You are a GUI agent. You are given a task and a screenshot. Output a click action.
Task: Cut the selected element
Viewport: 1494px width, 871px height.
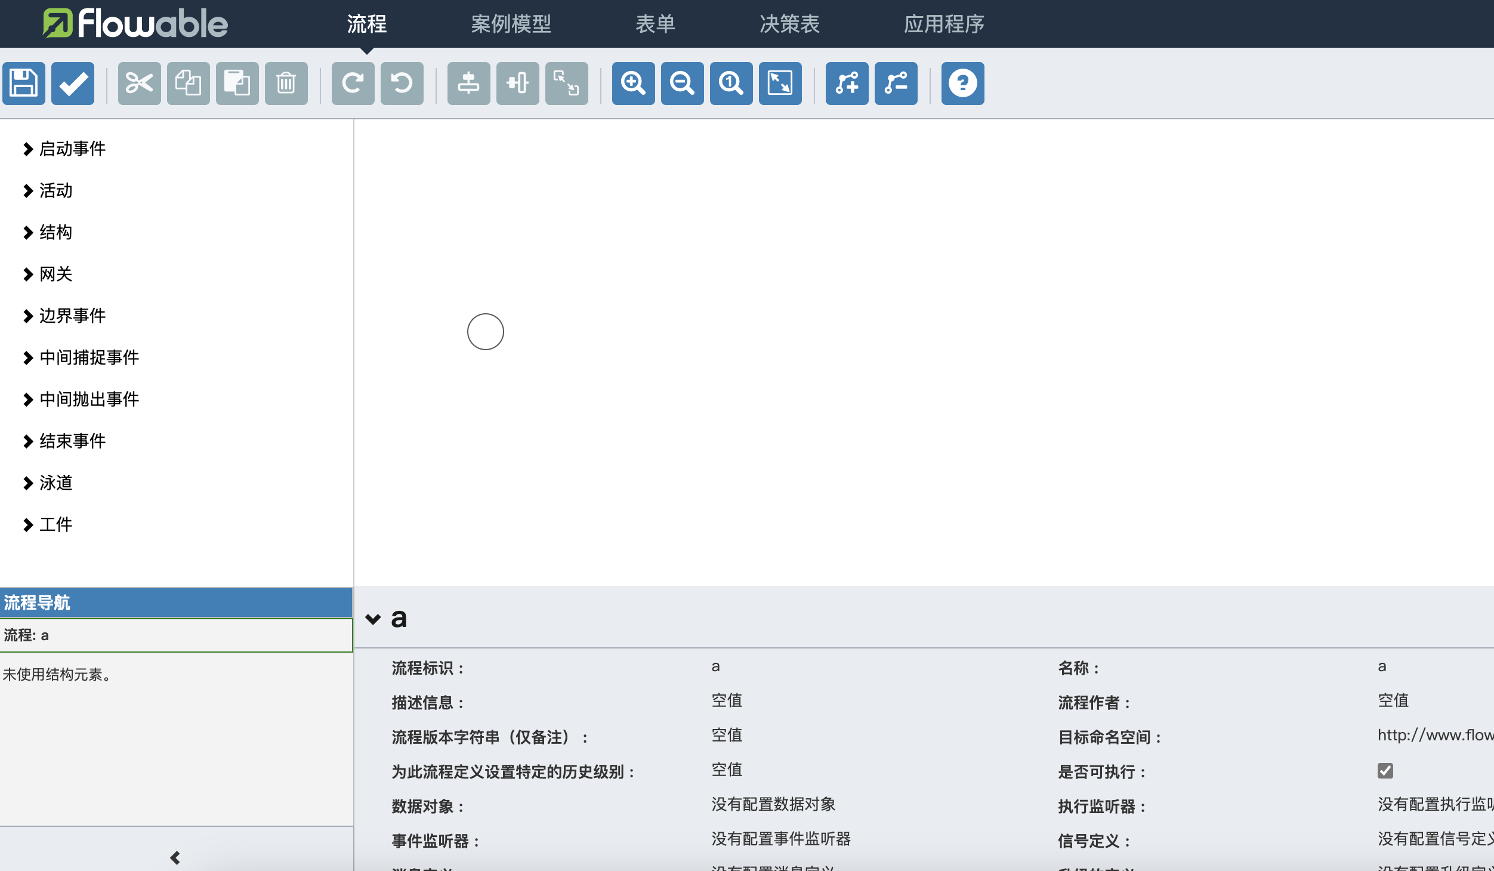coord(139,84)
